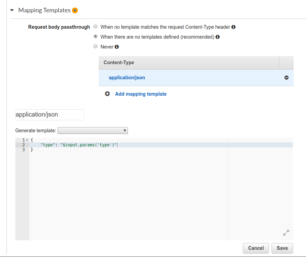Show info for no template matches option
306x257 pixels.
(x=233, y=27)
